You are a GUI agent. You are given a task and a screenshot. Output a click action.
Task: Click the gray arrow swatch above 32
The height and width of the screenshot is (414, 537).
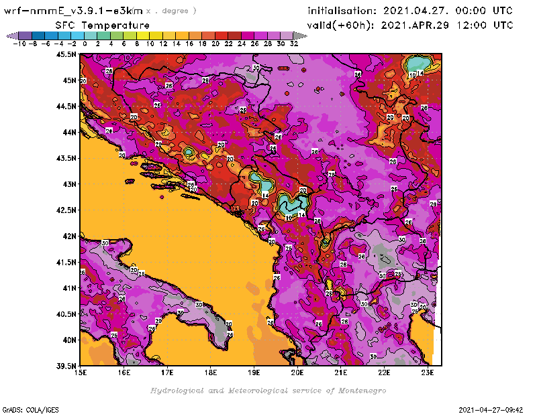[300, 36]
